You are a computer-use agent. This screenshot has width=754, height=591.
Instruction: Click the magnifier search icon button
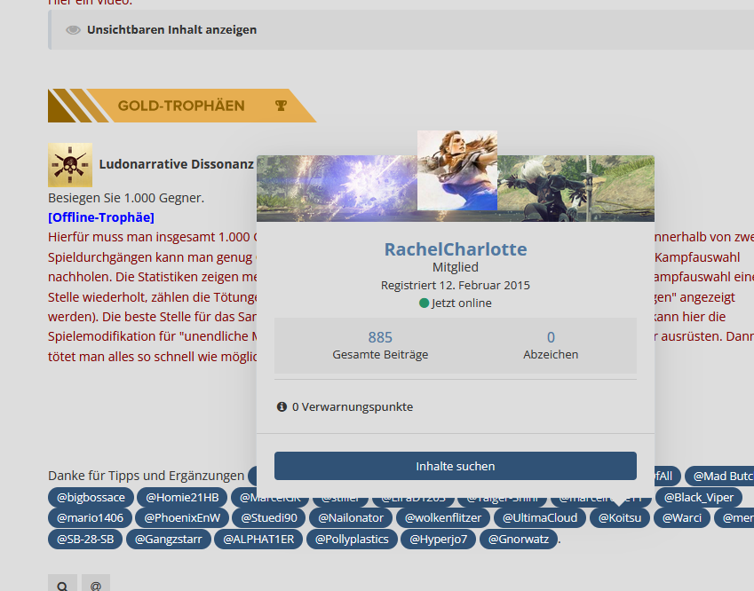(x=62, y=586)
